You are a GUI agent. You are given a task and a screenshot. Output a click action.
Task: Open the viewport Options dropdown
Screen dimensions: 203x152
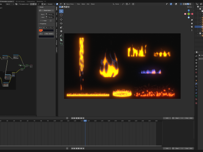click(x=190, y=7)
